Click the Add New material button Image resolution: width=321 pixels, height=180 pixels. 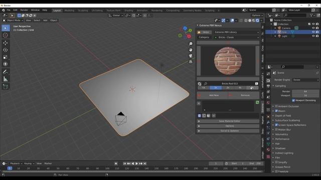pos(212,95)
